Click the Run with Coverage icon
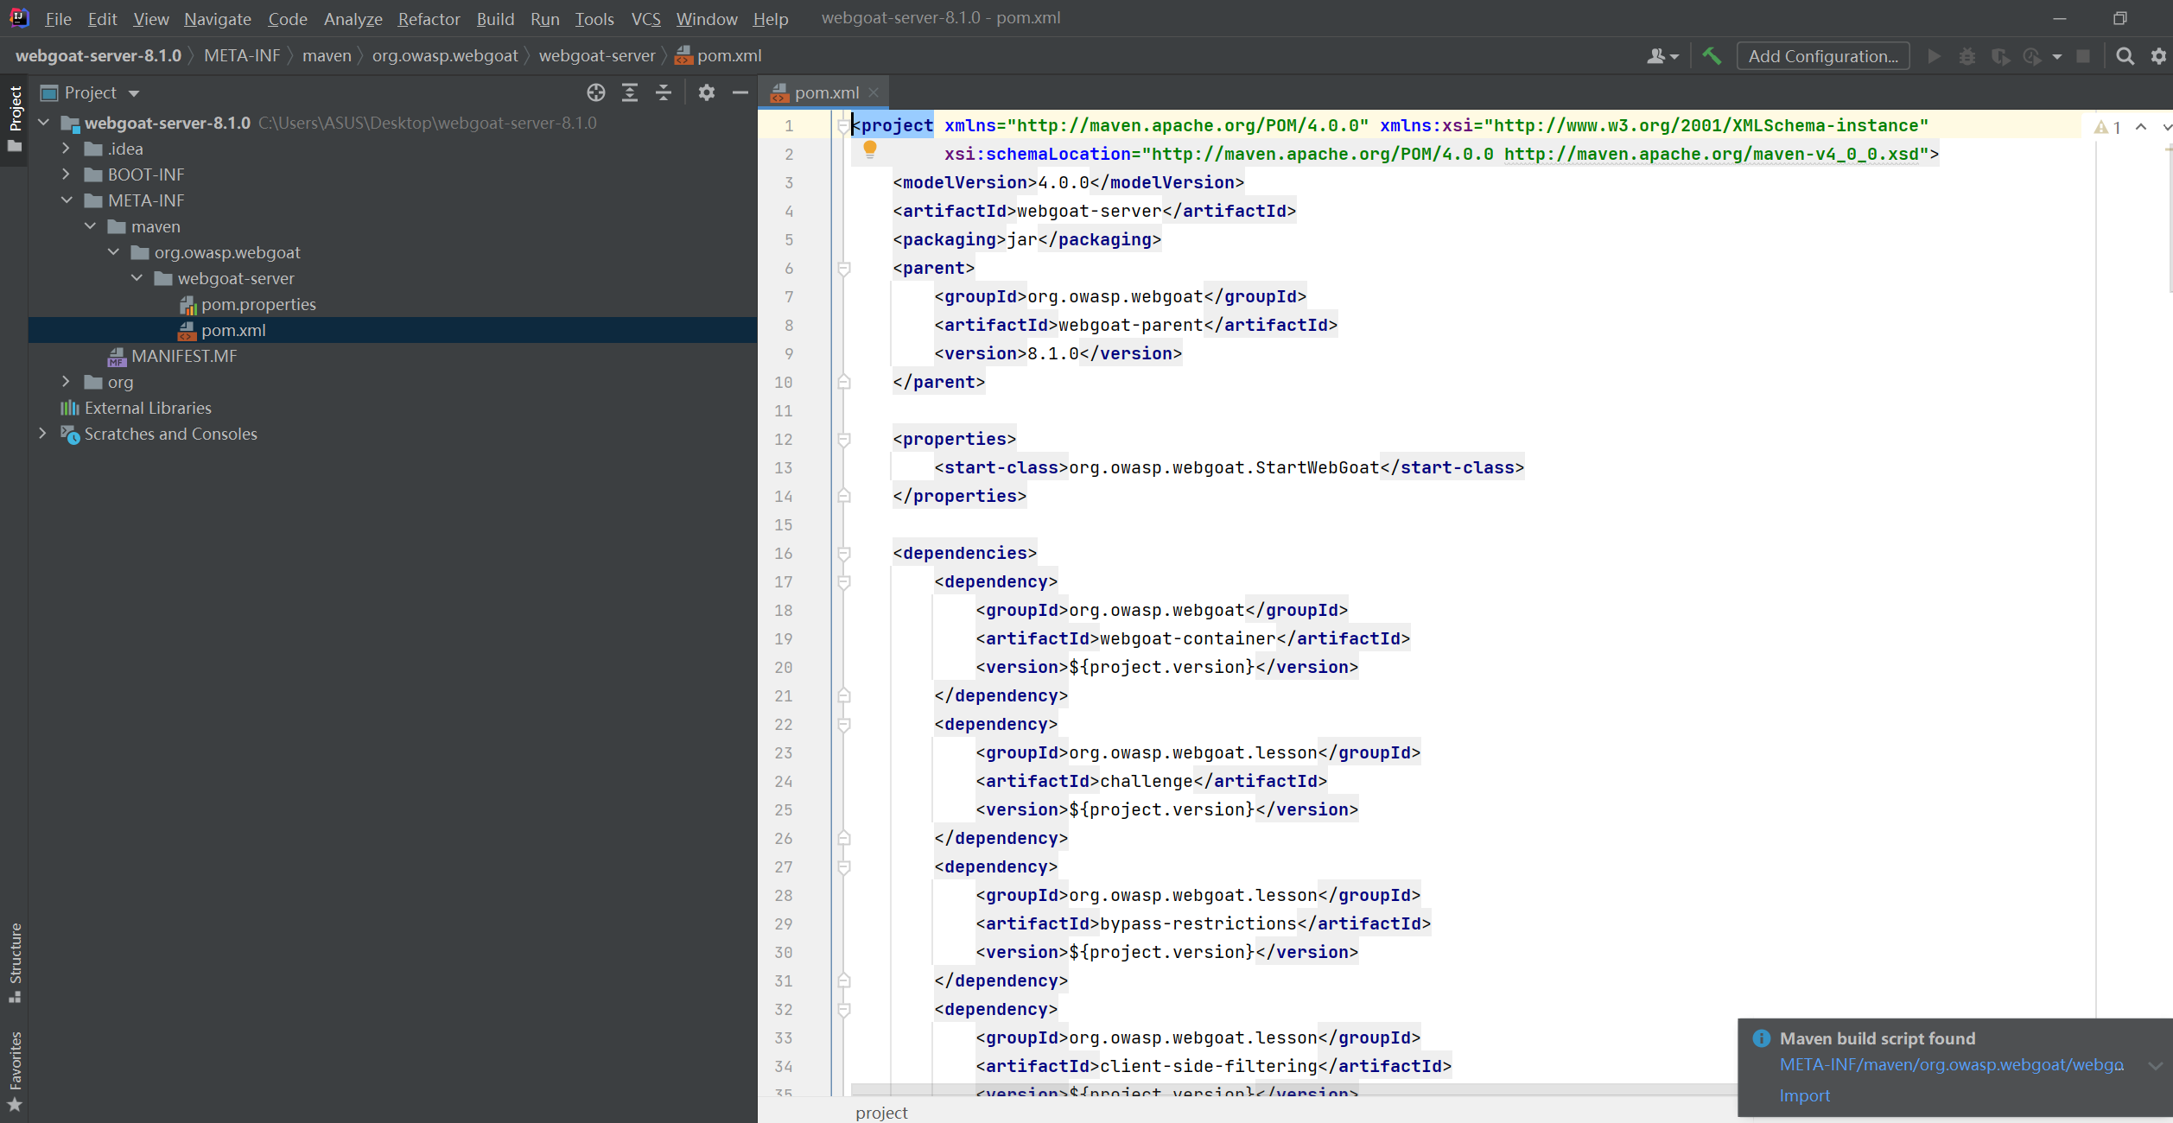2173x1123 pixels. pyautogui.click(x=2000, y=56)
